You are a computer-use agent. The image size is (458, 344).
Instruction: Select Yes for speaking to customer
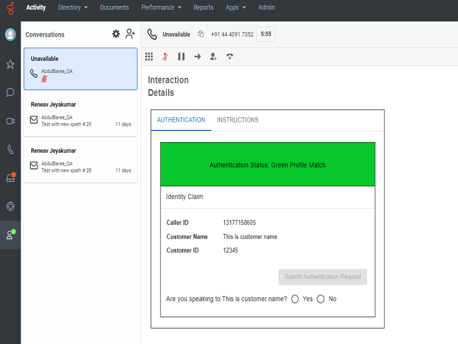tap(295, 299)
